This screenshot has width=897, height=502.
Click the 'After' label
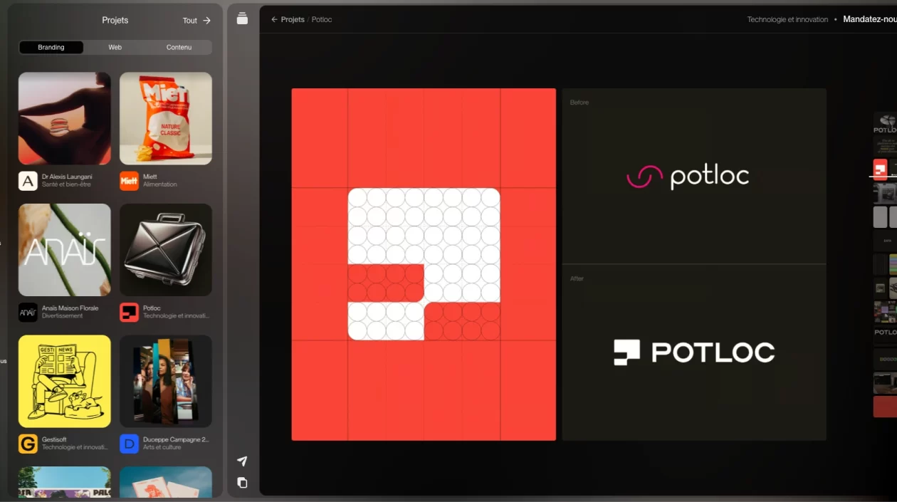tap(577, 278)
